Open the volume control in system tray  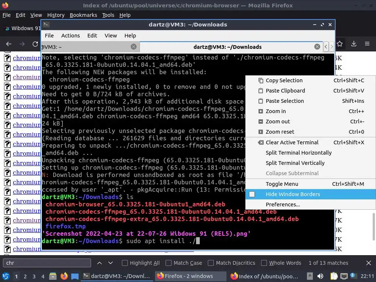(x=320, y=276)
